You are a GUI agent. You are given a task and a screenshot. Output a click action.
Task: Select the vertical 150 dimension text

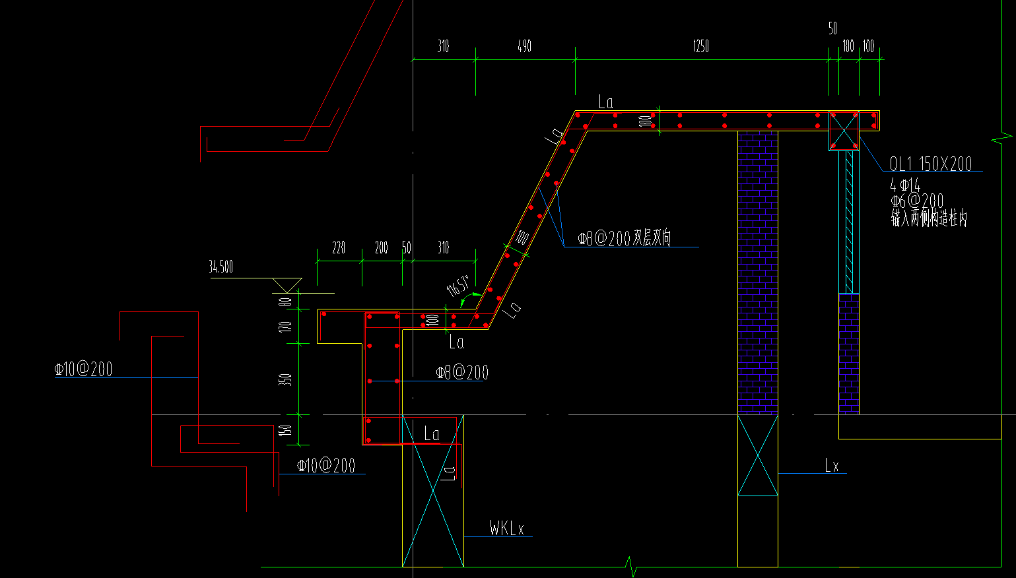[285, 430]
